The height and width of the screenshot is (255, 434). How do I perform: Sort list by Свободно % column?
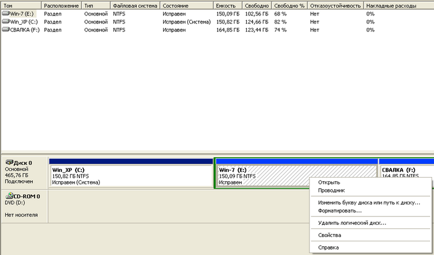289,5
